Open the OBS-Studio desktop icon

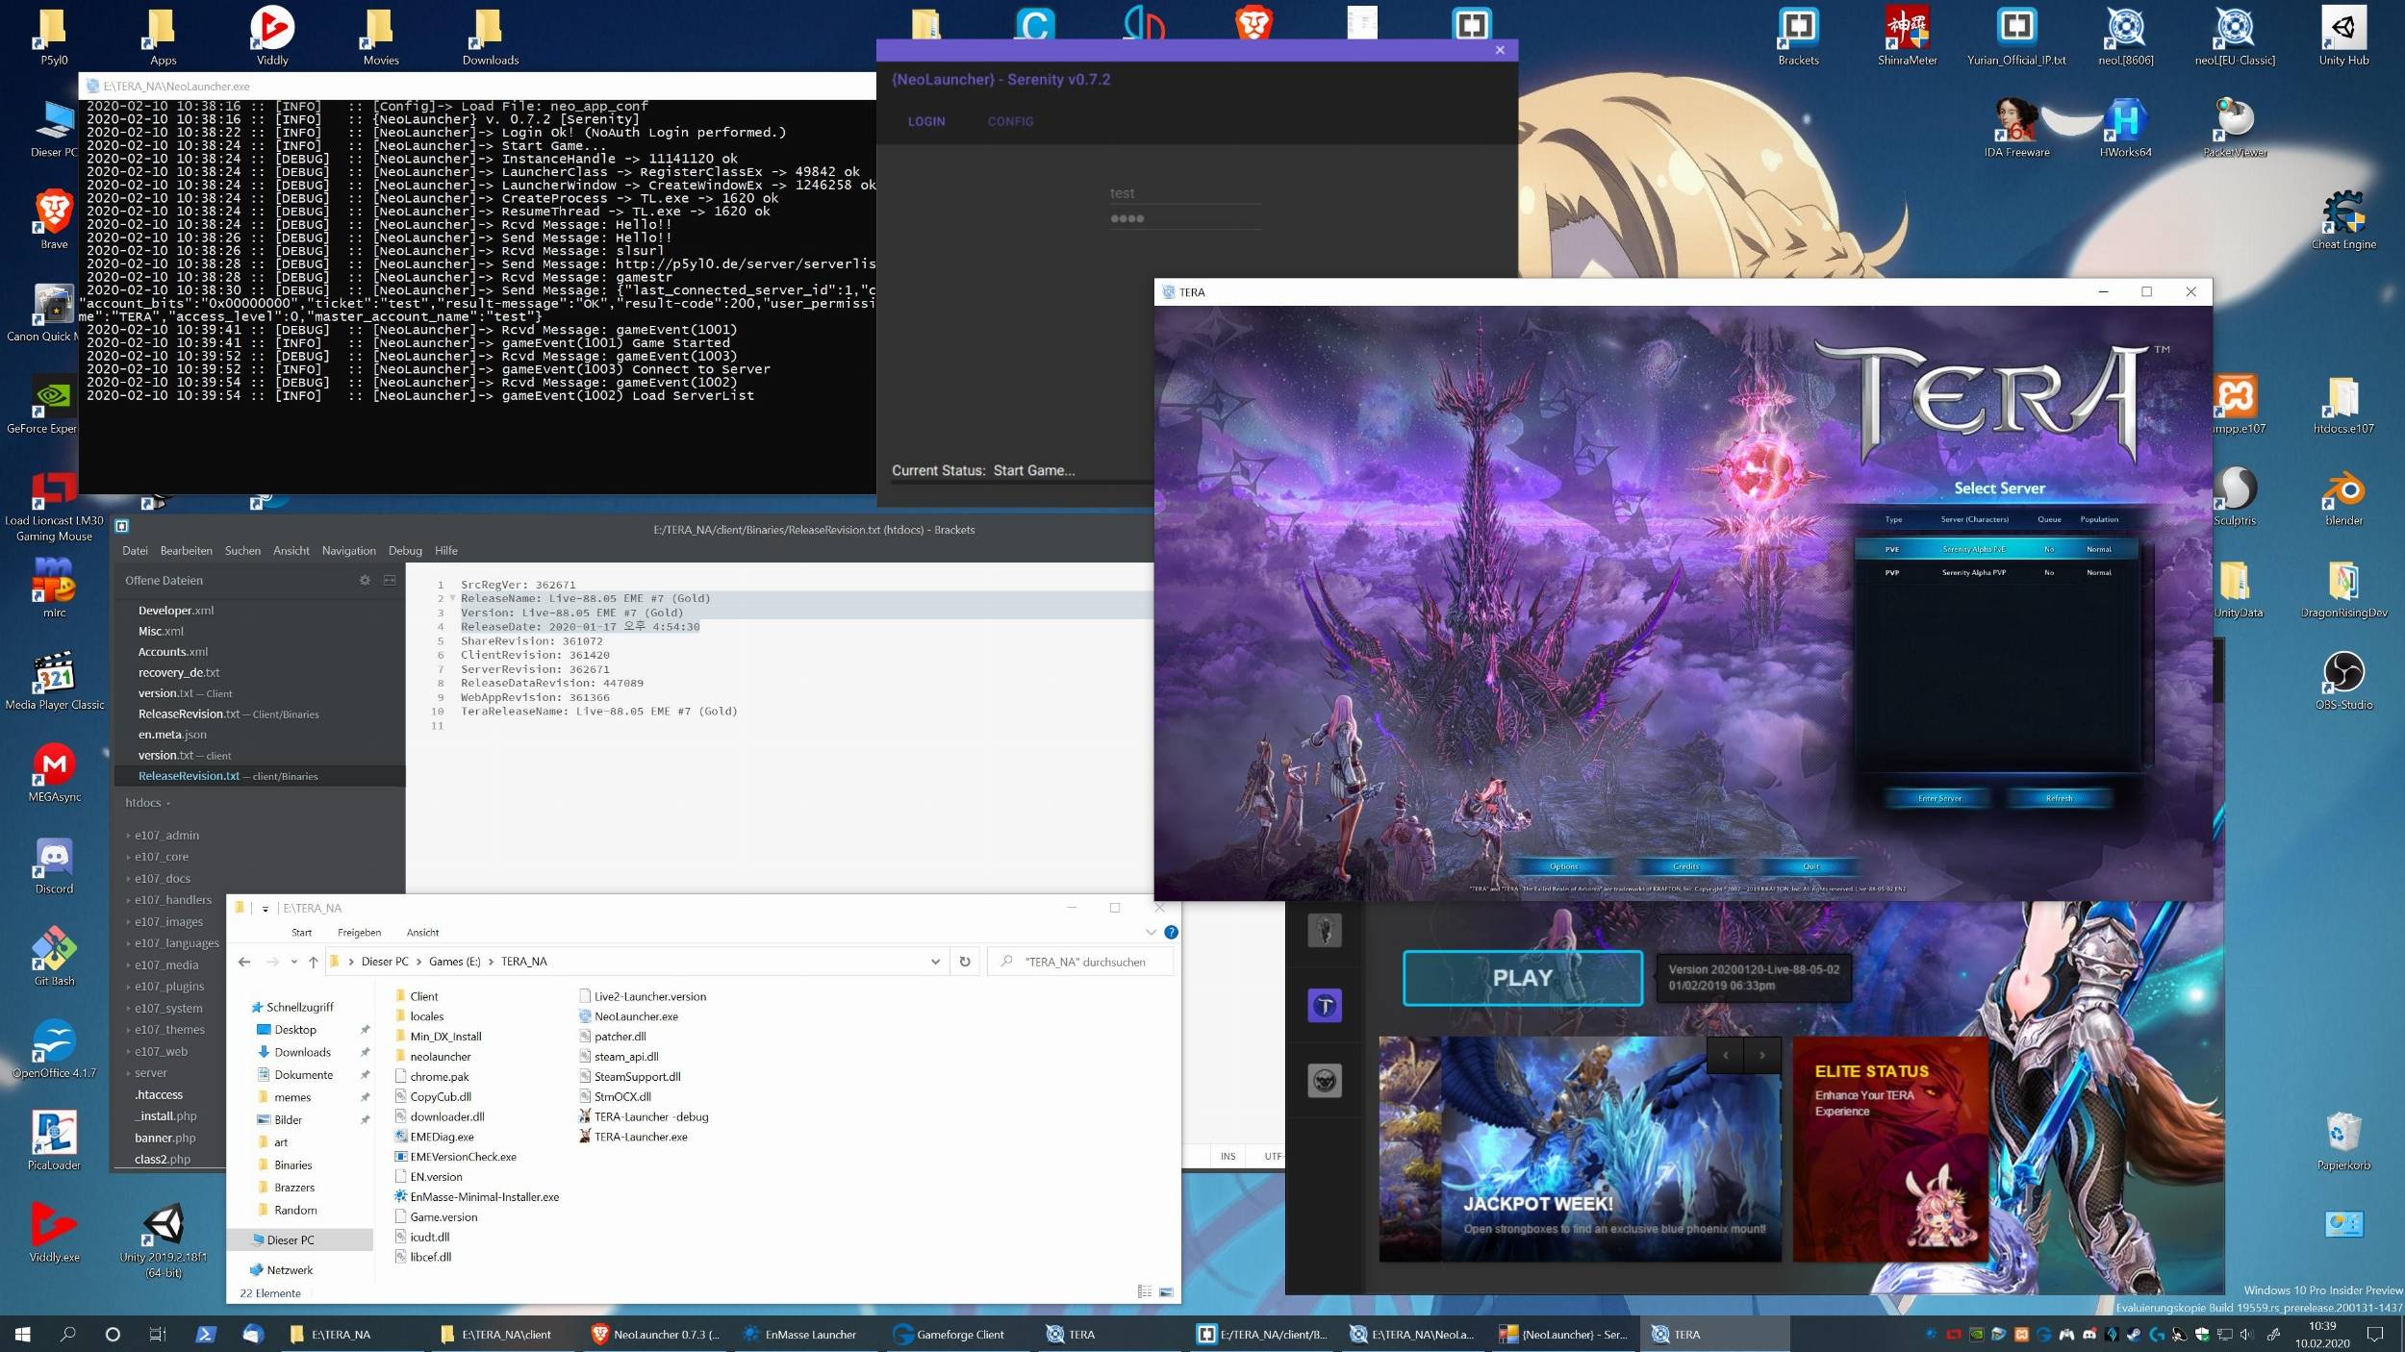[x=2343, y=680]
